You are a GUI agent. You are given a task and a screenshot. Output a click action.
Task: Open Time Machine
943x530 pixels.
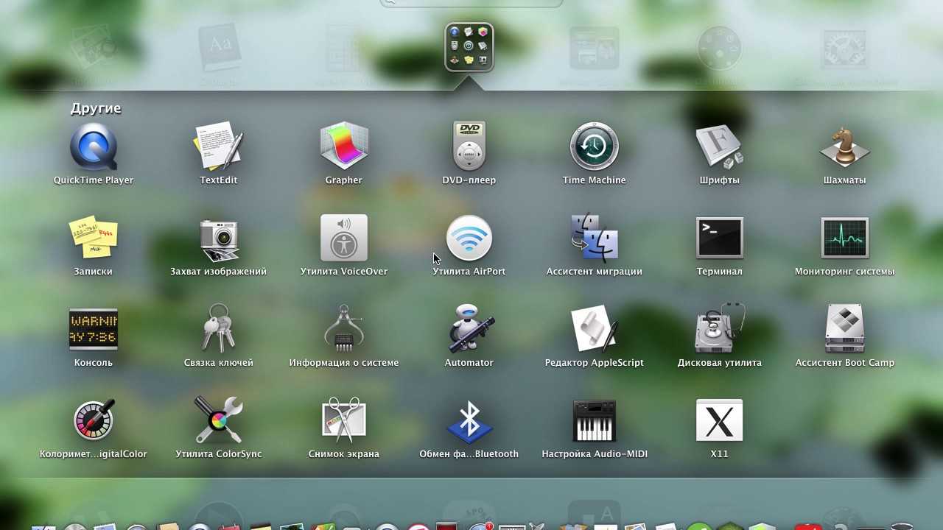[x=595, y=146]
